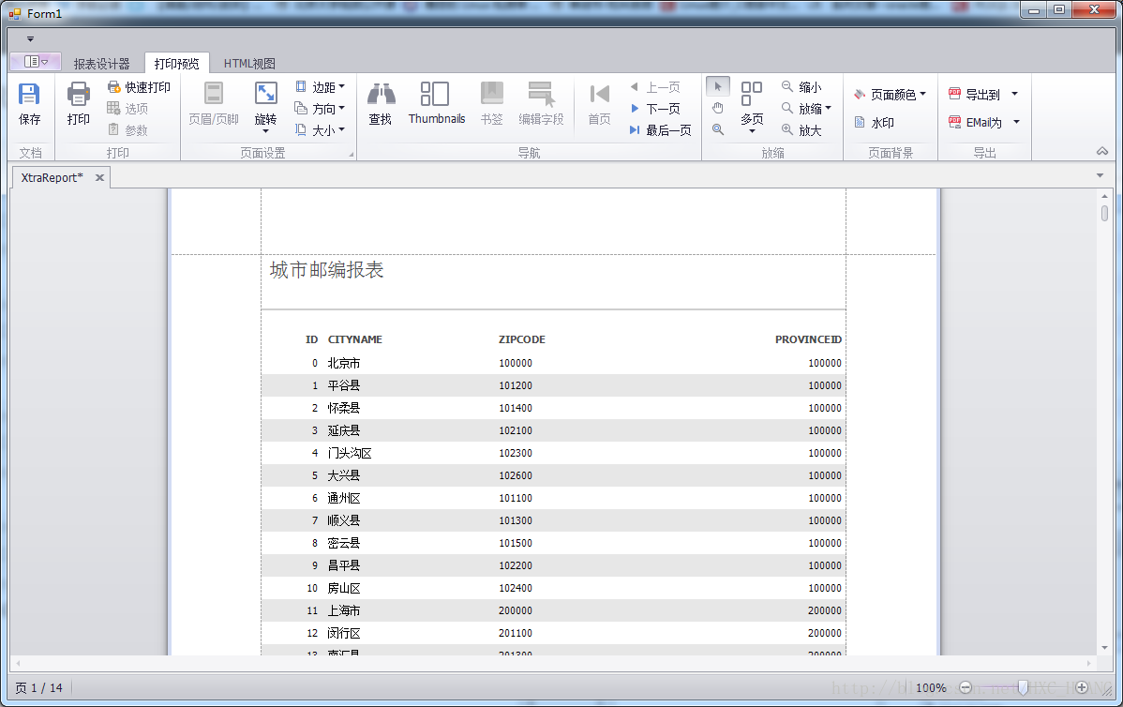Image resolution: width=1123 pixels, height=707 pixels.
Task: Go to Next Page (下一页)
Action: [x=655, y=109]
